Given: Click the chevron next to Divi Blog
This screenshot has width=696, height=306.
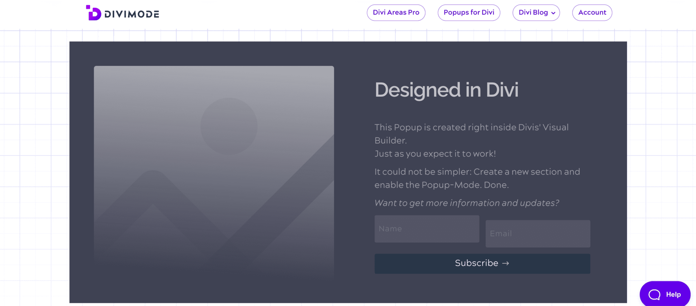Looking at the screenshot, I should pyautogui.click(x=553, y=13).
